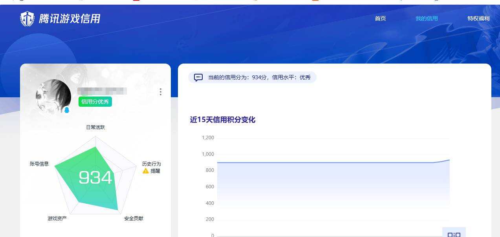Click the 800 y-axis value
This screenshot has height=237, width=500.
click(210, 170)
